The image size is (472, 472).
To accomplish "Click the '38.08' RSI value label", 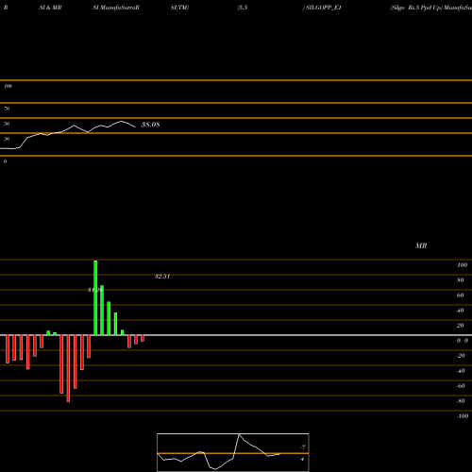I will coord(151,125).
